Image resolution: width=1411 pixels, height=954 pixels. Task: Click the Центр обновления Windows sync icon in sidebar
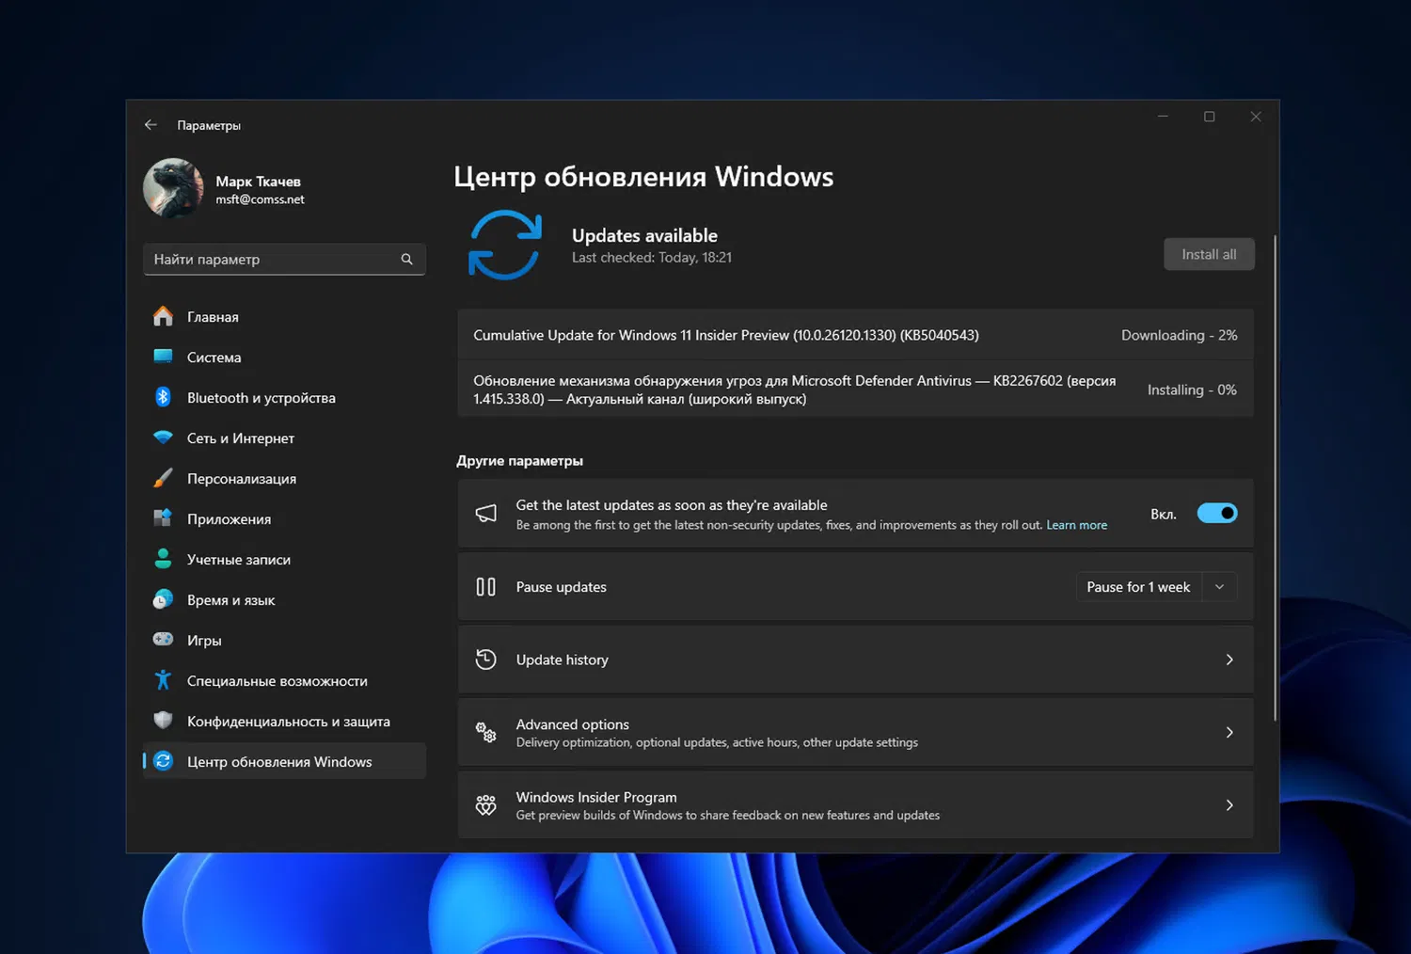pyautogui.click(x=163, y=761)
